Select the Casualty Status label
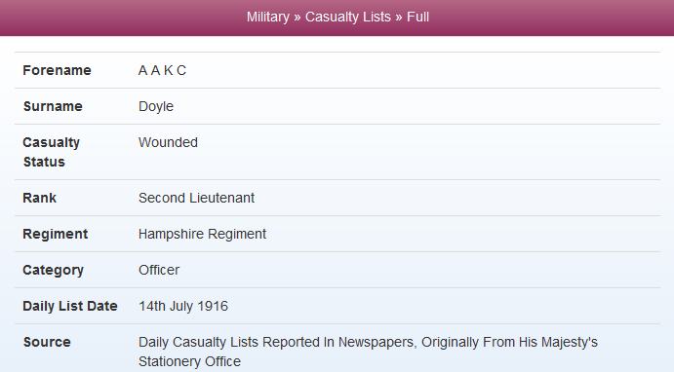 point(51,152)
